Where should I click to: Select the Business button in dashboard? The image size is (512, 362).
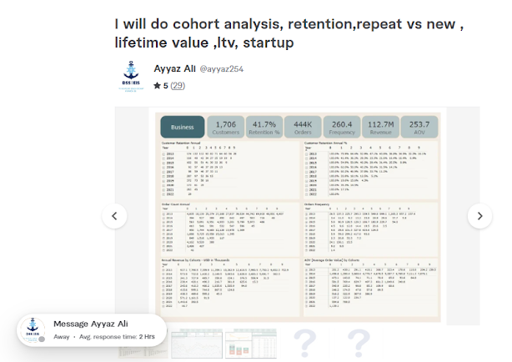click(x=183, y=127)
